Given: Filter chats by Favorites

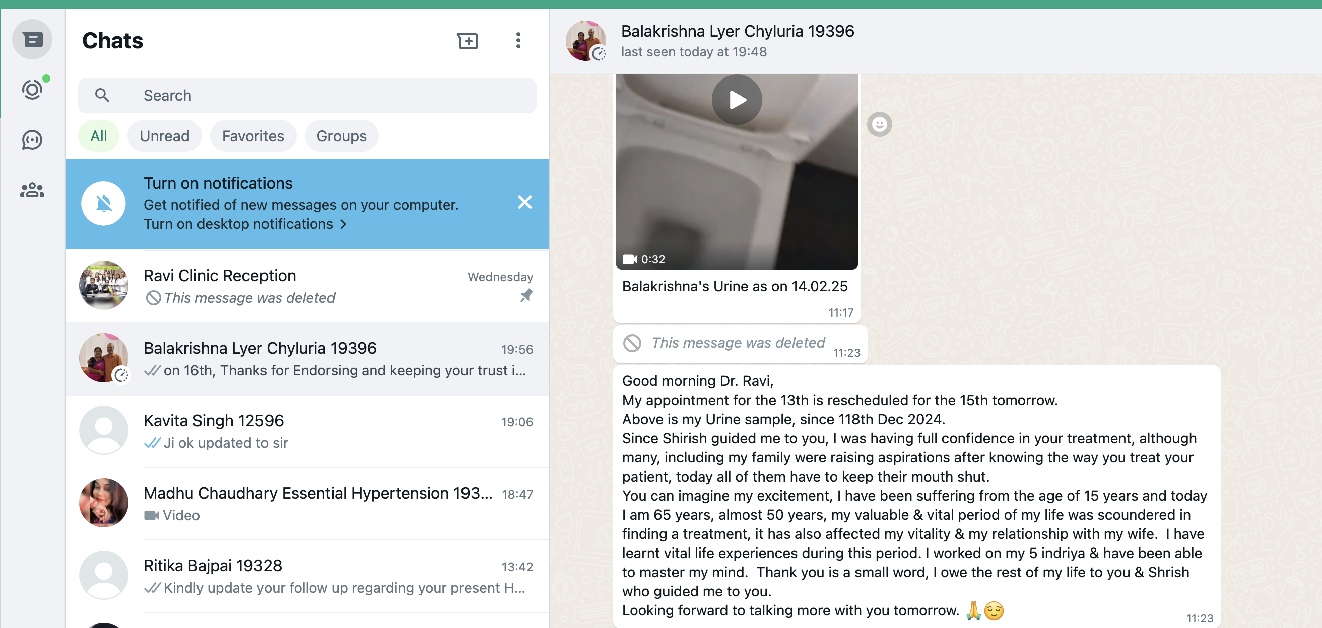Looking at the screenshot, I should click(252, 136).
